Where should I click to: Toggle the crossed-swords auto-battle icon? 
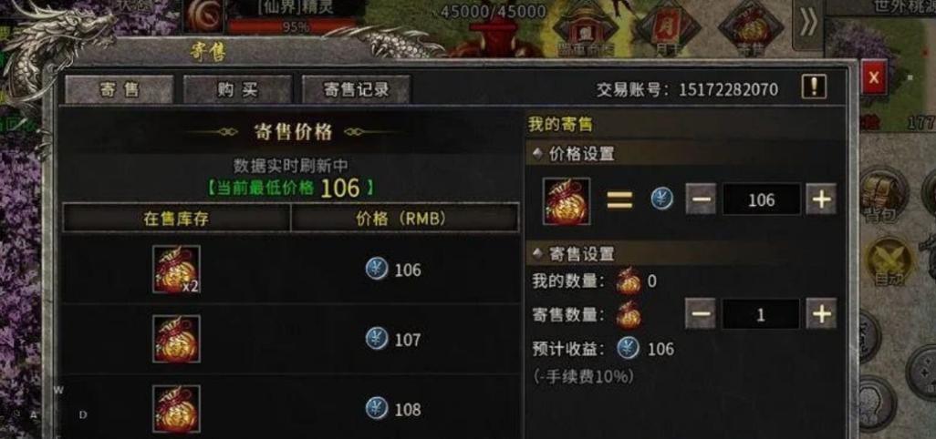[889, 259]
